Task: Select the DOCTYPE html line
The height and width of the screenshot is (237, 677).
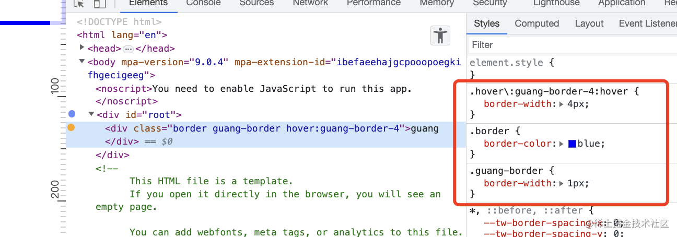Action: pyautogui.click(x=119, y=22)
